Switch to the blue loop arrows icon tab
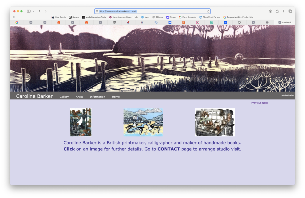 [x=156, y=23]
